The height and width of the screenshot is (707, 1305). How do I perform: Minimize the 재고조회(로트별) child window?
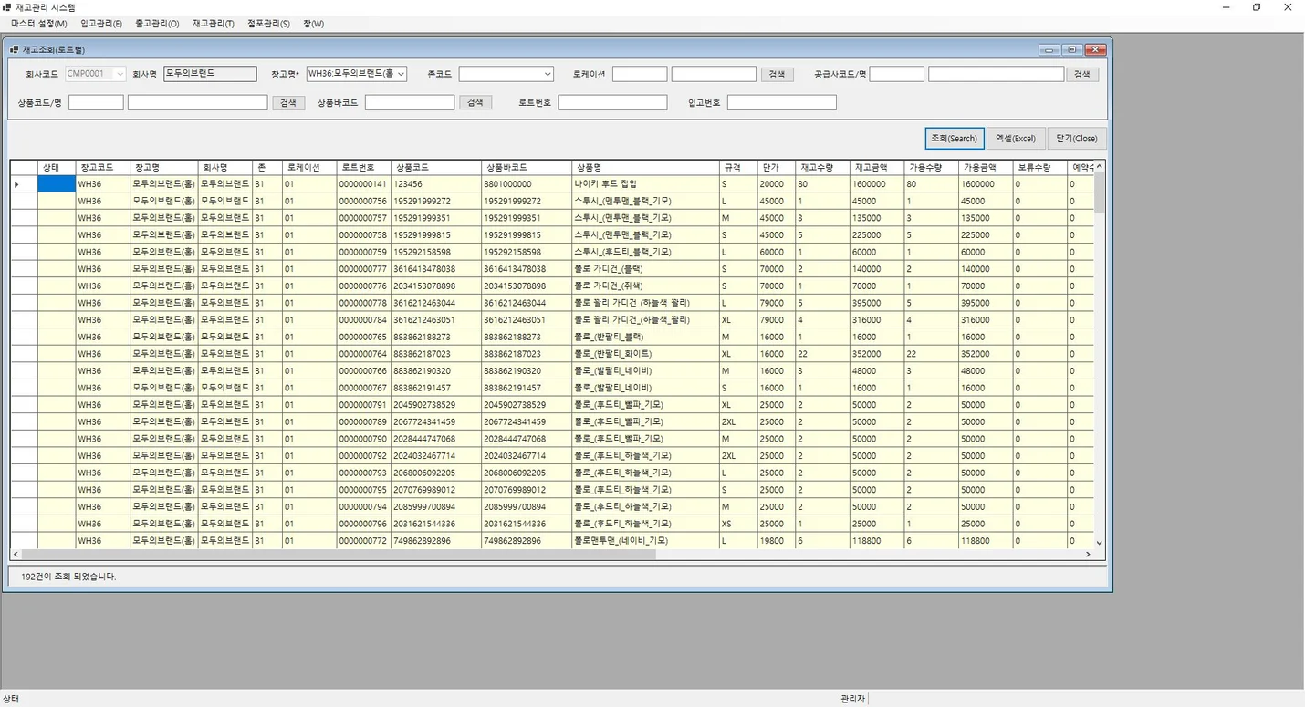point(1049,49)
